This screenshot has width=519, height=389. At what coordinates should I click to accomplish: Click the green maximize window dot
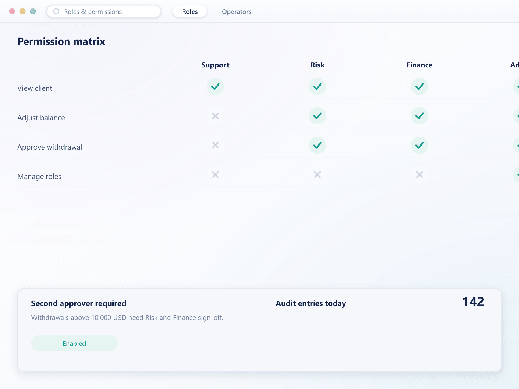point(33,11)
